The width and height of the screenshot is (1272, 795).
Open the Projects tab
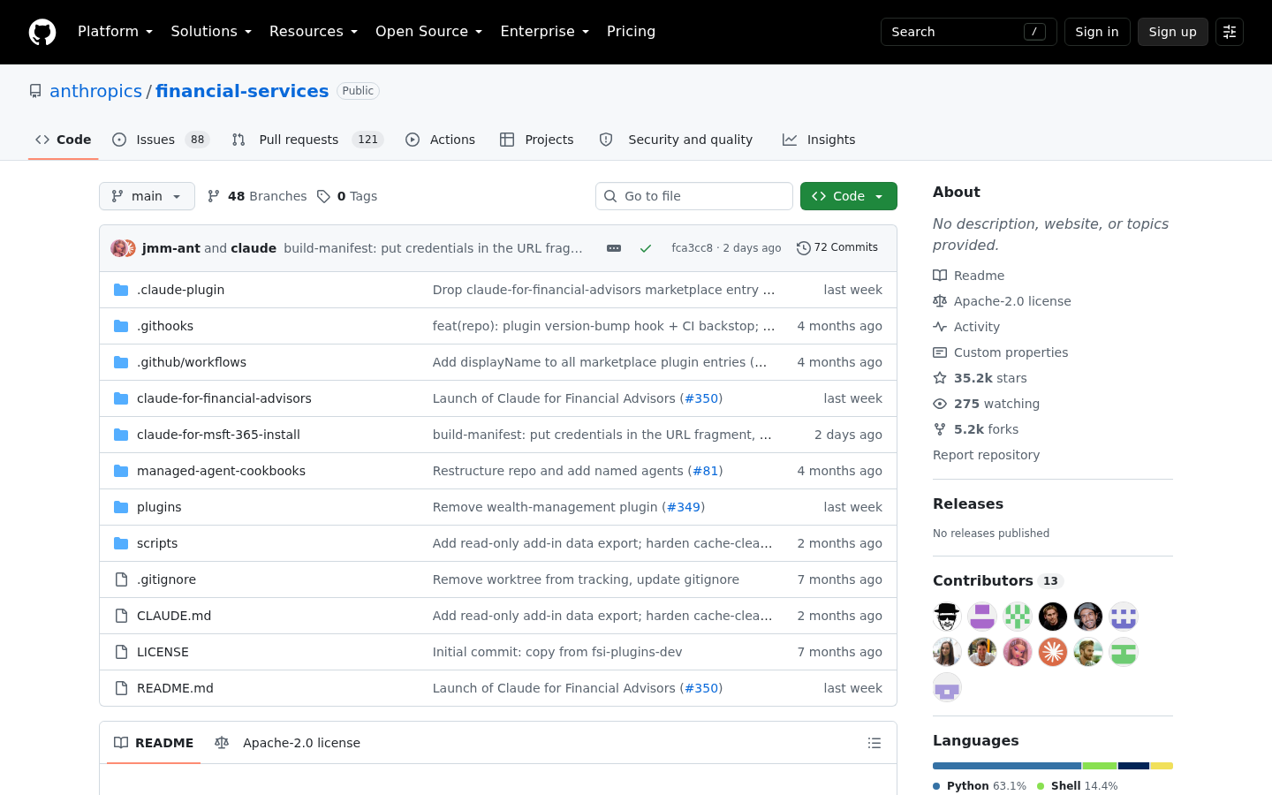point(537,140)
